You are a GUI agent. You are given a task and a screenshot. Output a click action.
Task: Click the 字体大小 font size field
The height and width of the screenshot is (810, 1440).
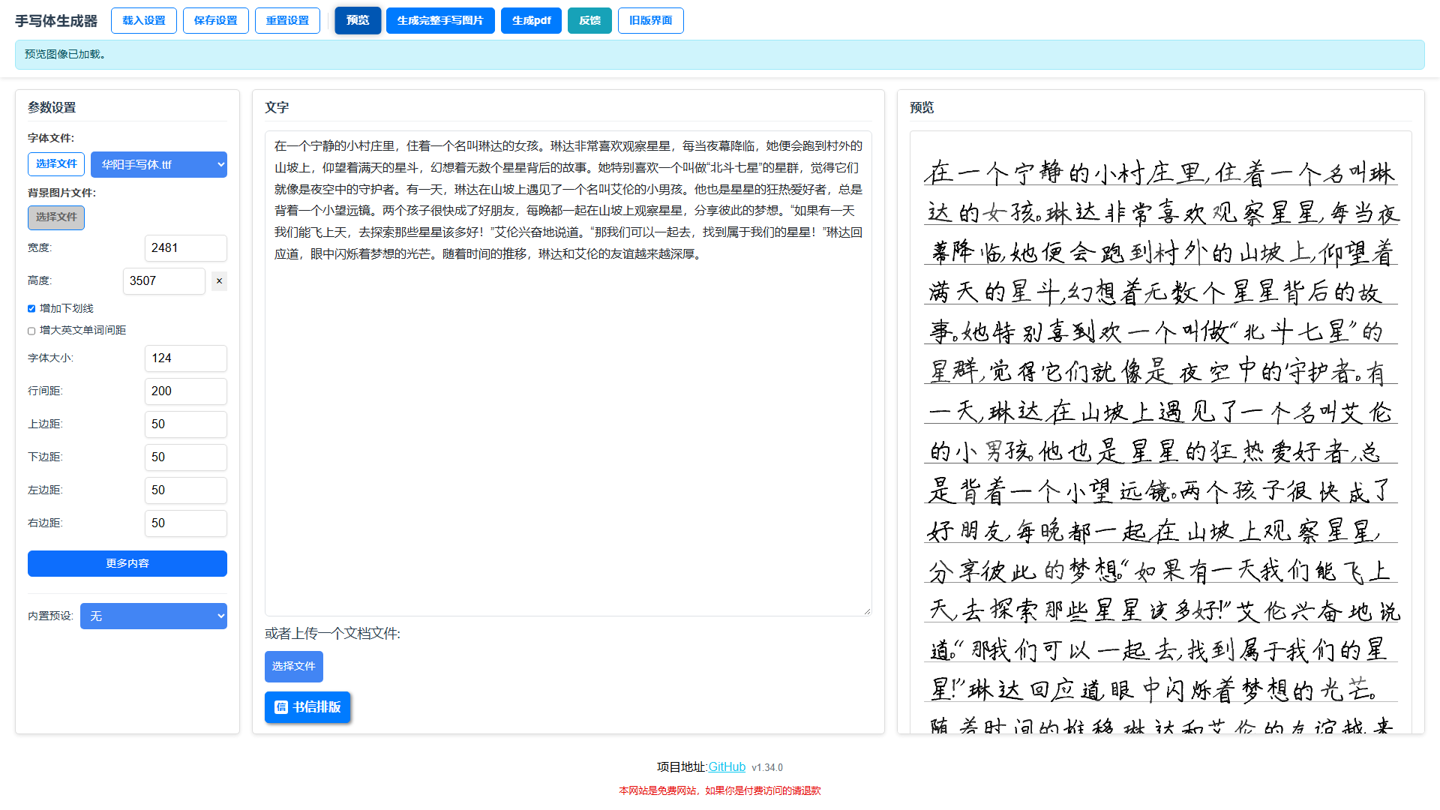tap(186, 358)
